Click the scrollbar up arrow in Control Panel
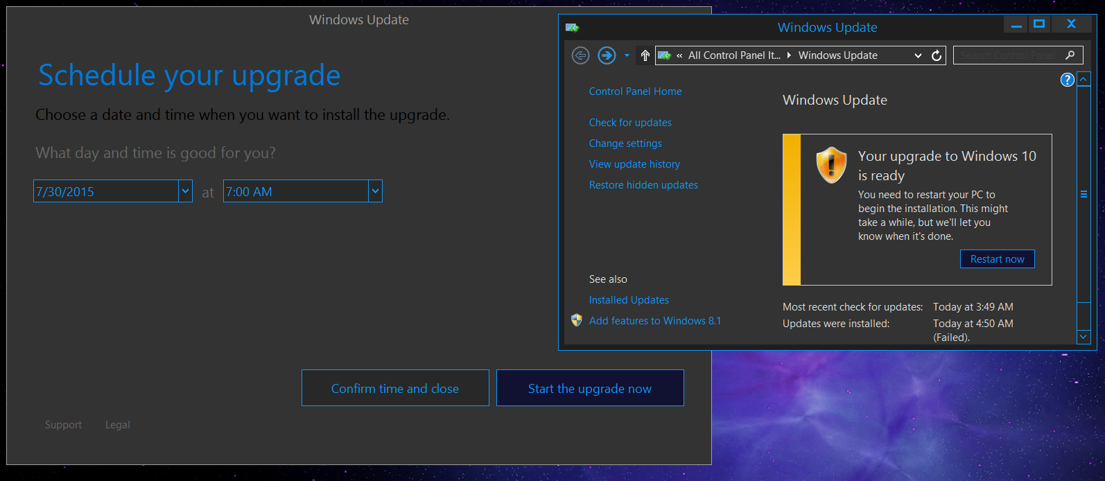This screenshot has height=481, width=1105. tap(1084, 79)
